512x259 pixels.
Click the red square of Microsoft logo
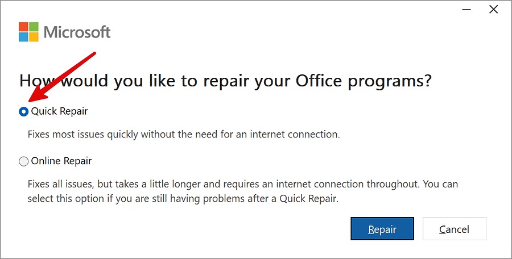24,27
